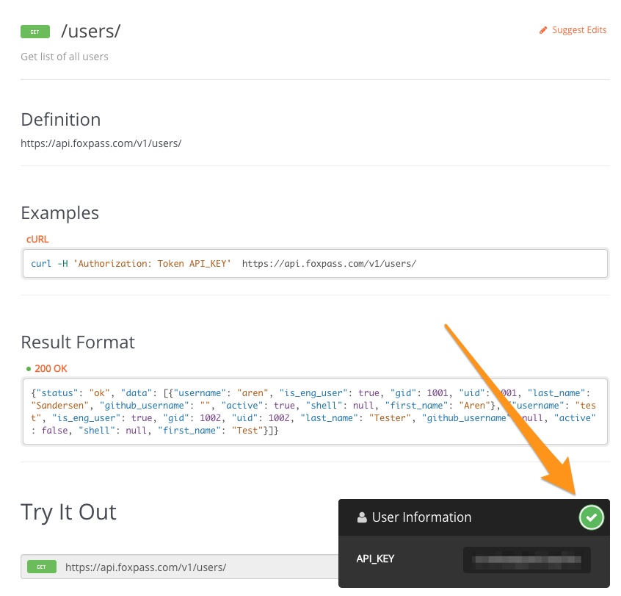This screenshot has width=621, height=596.
Task: Expand the Examples section heading
Action: [59, 212]
